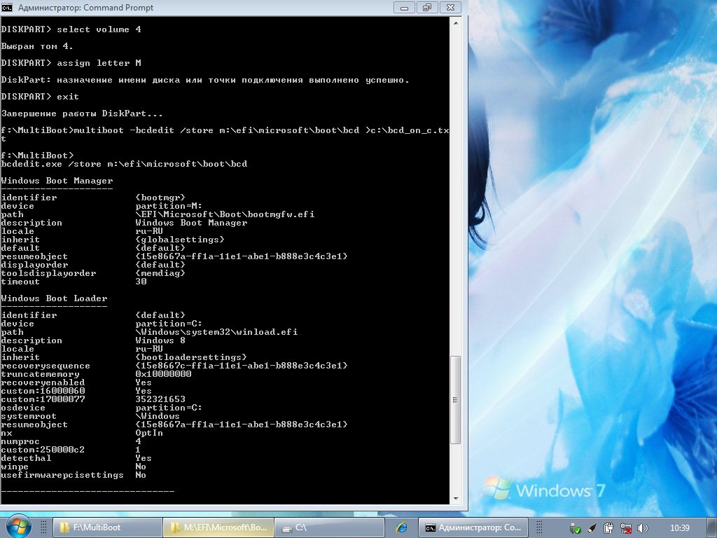Click the console scrollbar down arrow

(x=455, y=498)
